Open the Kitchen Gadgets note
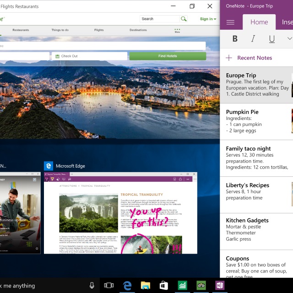 pyautogui.click(x=256, y=231)
